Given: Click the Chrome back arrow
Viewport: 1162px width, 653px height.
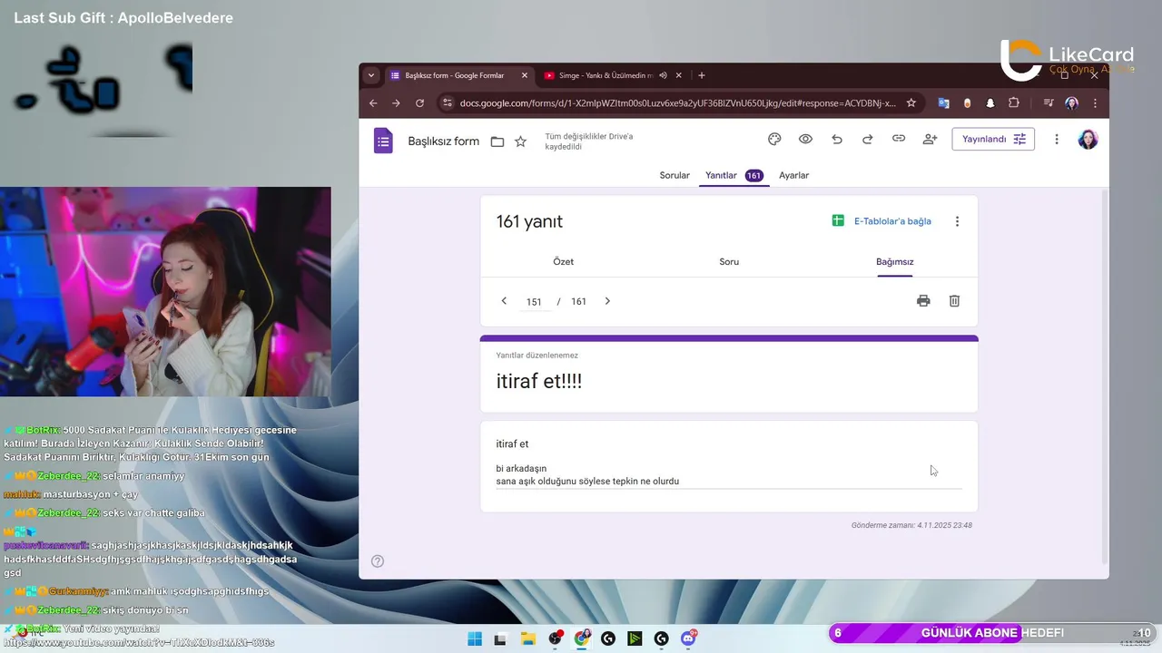Looking at the screenshot, I should click(x=373, y=103).
